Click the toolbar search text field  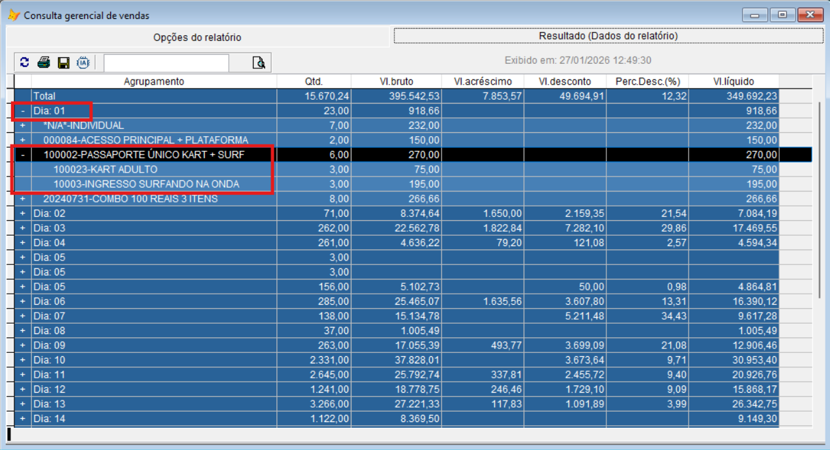tap(166, 63)
